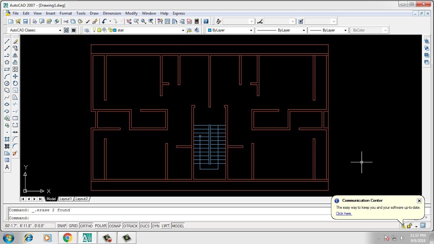Select the Rectangle draw tool
This screenshot has width=434, height=244.
tap(7, 69)
